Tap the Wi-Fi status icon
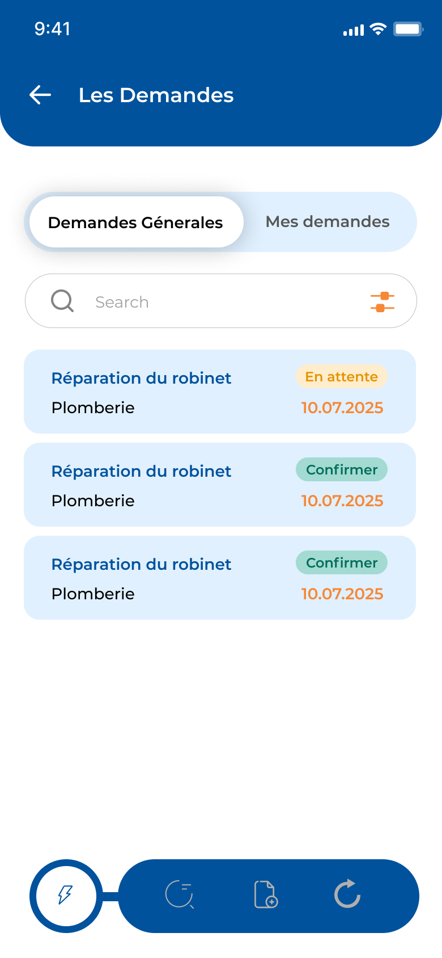442x958 pixels. [x=378, y=29]
